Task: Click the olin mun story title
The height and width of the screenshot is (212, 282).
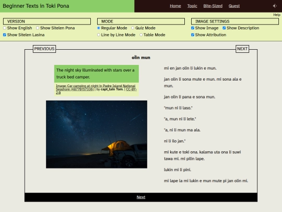Action: pos(141,58)
